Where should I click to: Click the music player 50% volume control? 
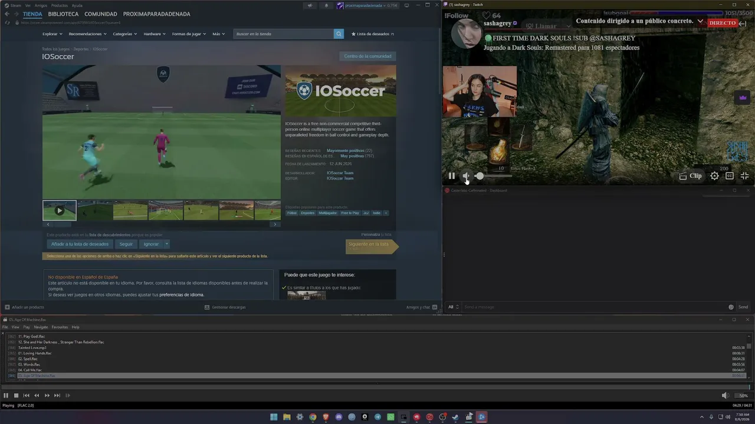(743, 396)
